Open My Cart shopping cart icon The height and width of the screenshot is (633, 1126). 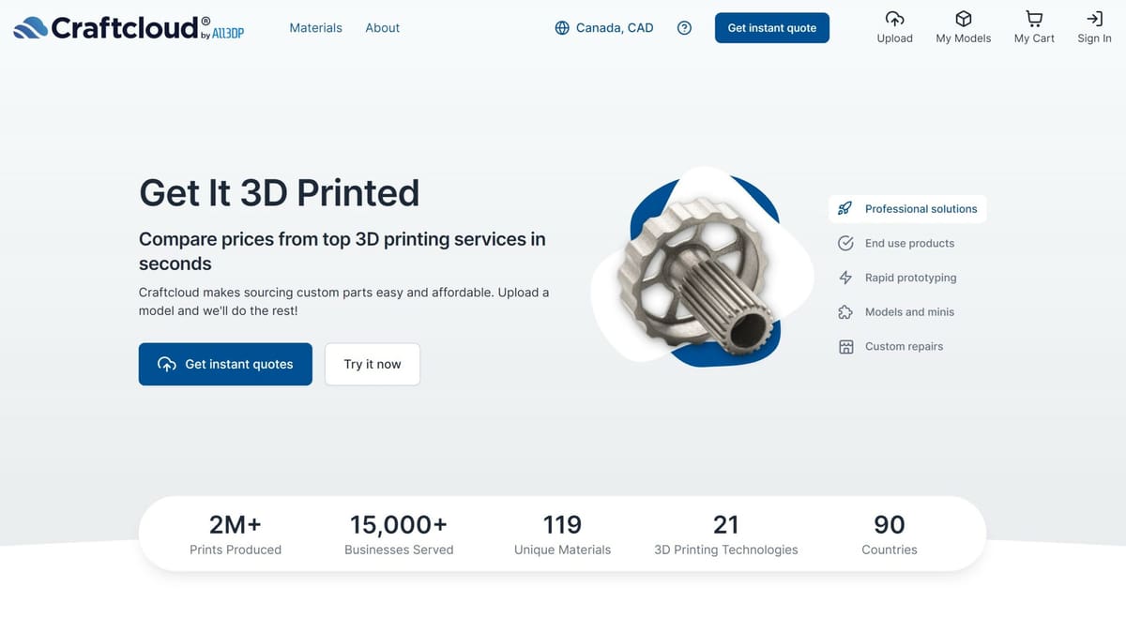(1034, 19)
